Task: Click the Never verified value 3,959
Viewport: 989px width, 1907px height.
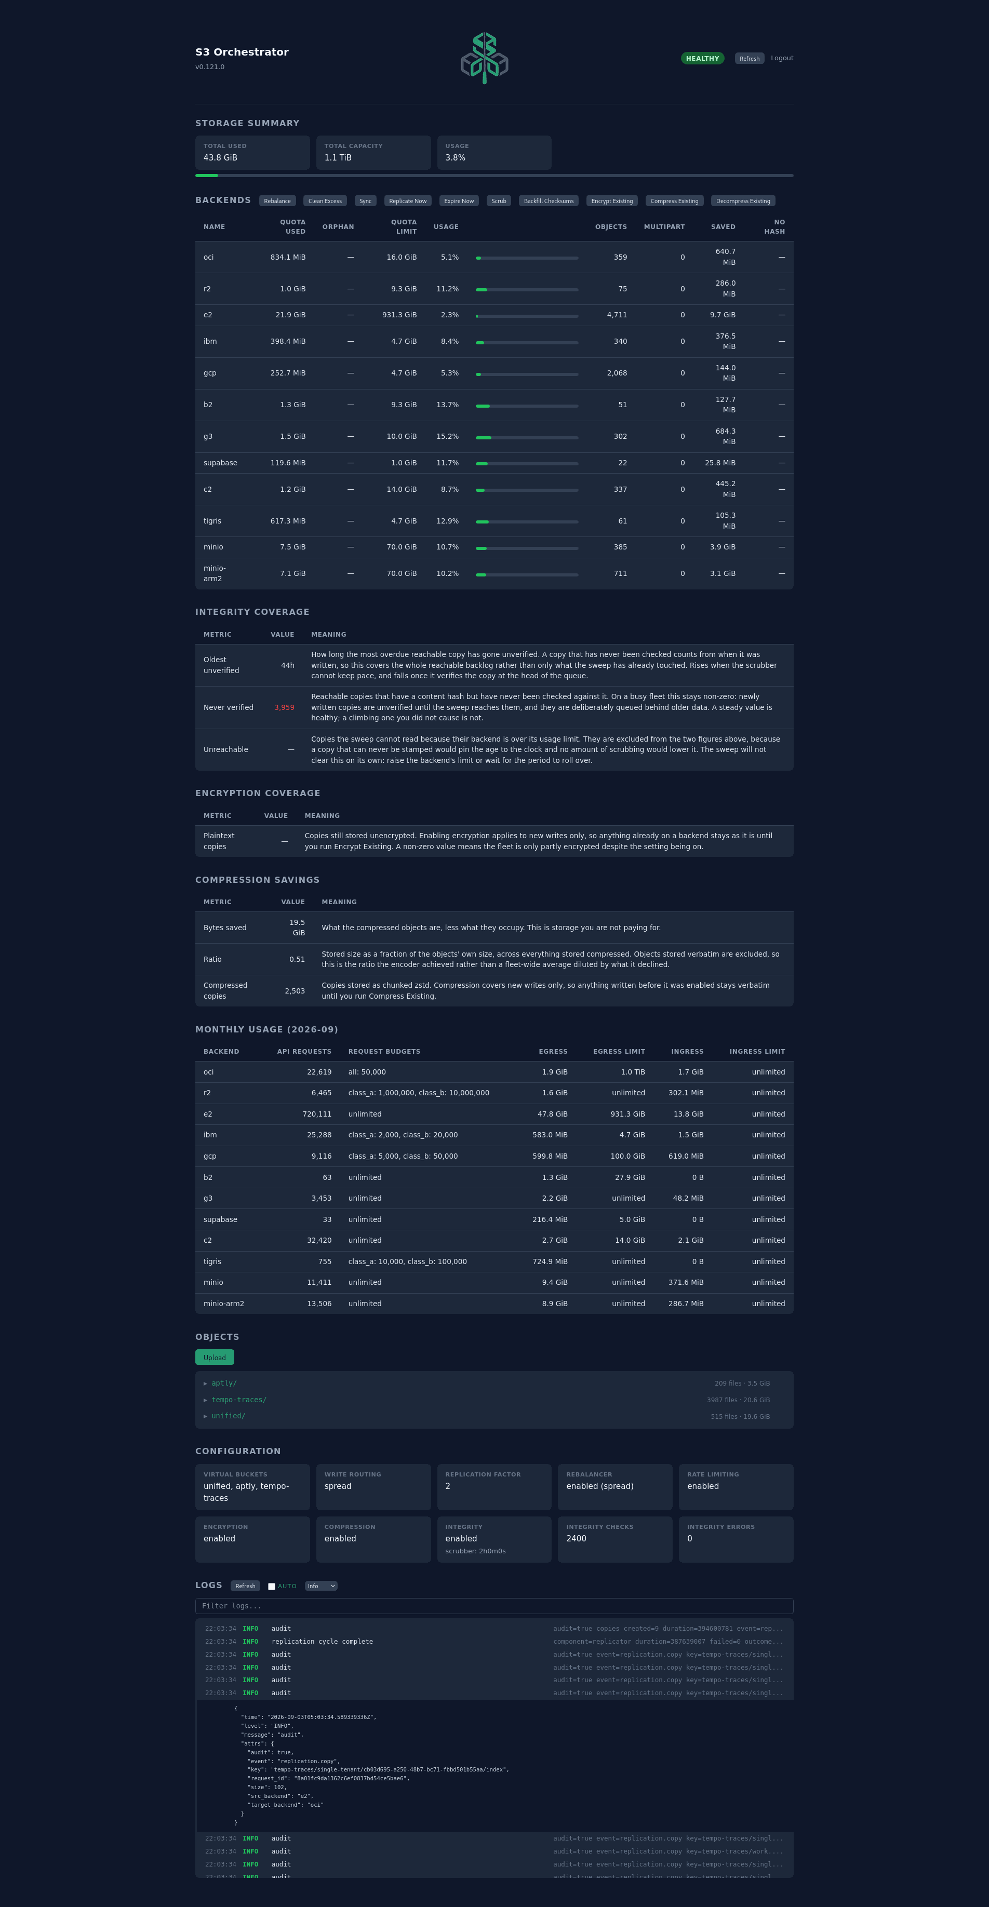Action: [x=284, y=708]
